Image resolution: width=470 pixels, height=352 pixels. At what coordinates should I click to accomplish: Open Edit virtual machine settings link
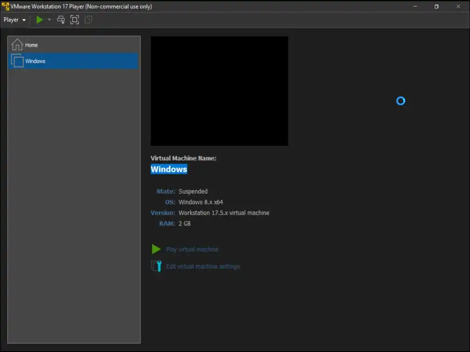(203, 266)
